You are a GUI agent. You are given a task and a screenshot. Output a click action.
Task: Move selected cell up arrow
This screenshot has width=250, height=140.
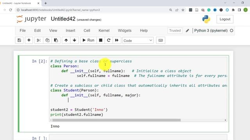66,40
